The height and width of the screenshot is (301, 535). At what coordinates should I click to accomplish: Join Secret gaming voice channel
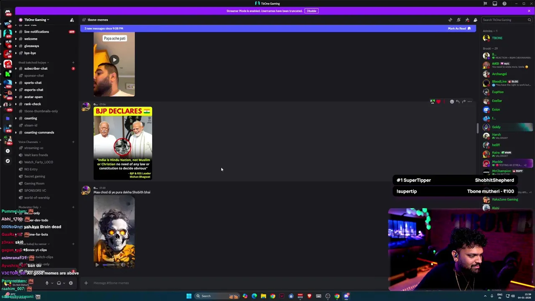tap(34, 176)
